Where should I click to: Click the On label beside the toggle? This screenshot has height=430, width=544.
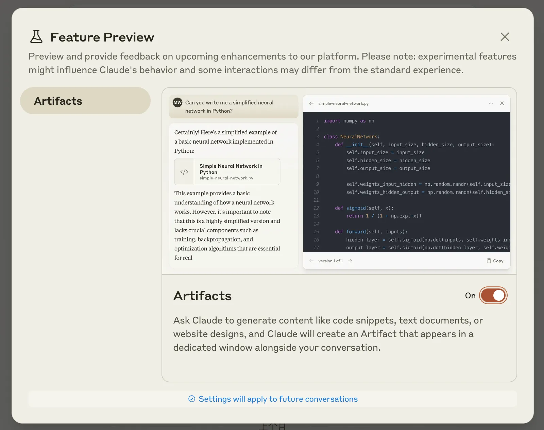(470, 296)
